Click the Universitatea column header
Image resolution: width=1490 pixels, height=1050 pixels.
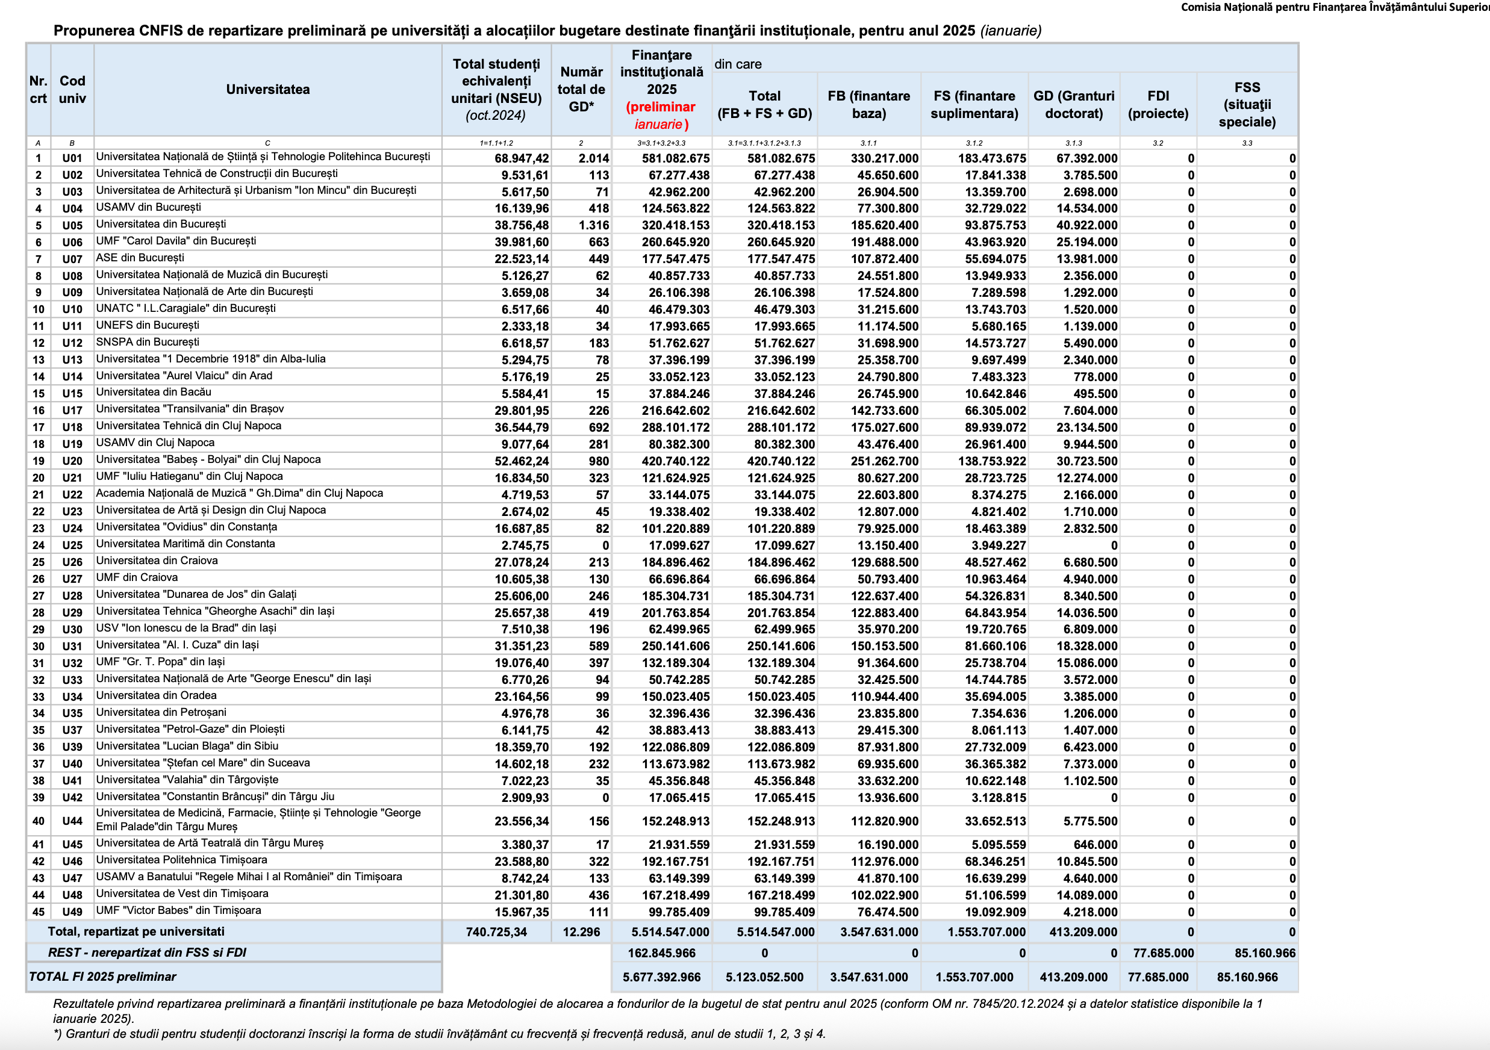click(267, 90)
